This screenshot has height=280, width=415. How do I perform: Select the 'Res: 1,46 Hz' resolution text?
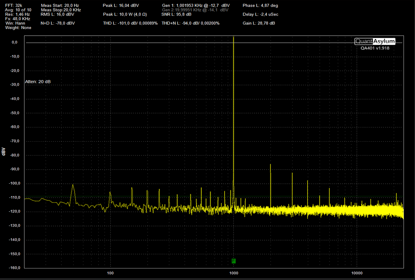pos(17,14)
